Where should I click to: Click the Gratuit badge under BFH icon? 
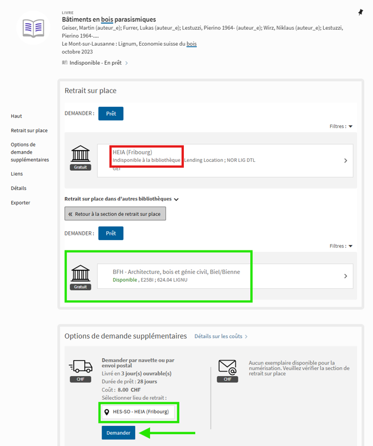click(x=81, y=287)
